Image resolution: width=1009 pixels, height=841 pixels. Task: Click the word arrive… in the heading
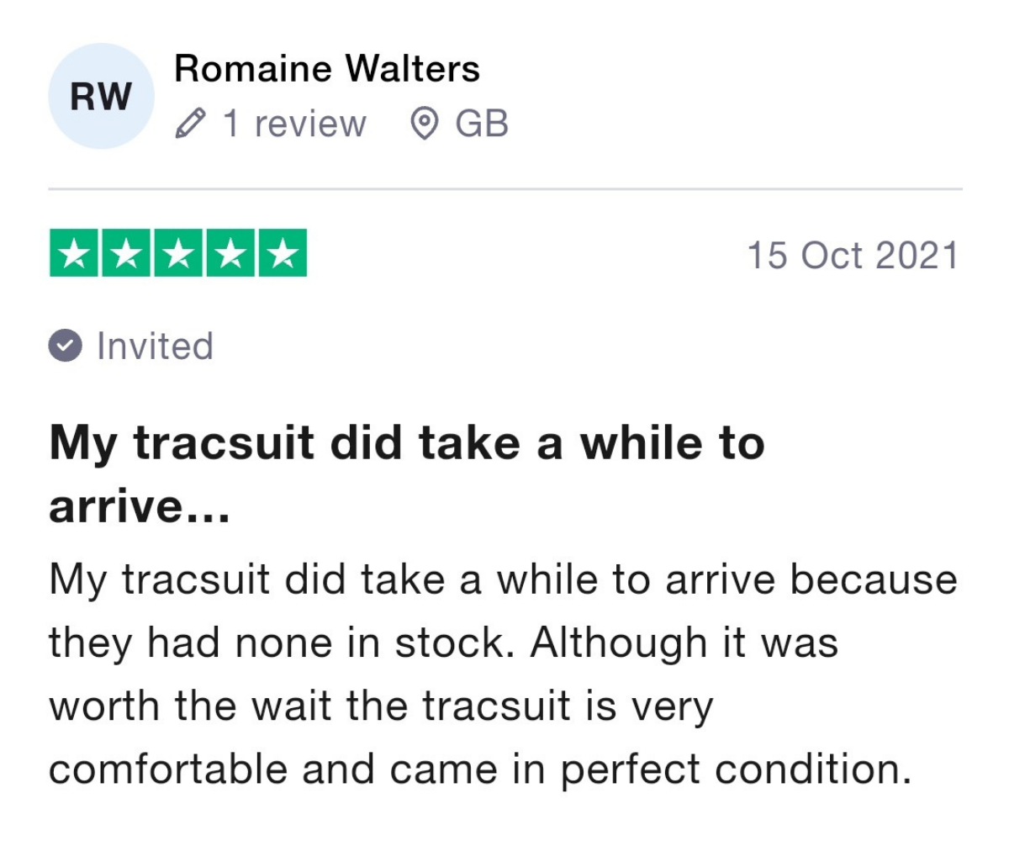tap(140, 506)
